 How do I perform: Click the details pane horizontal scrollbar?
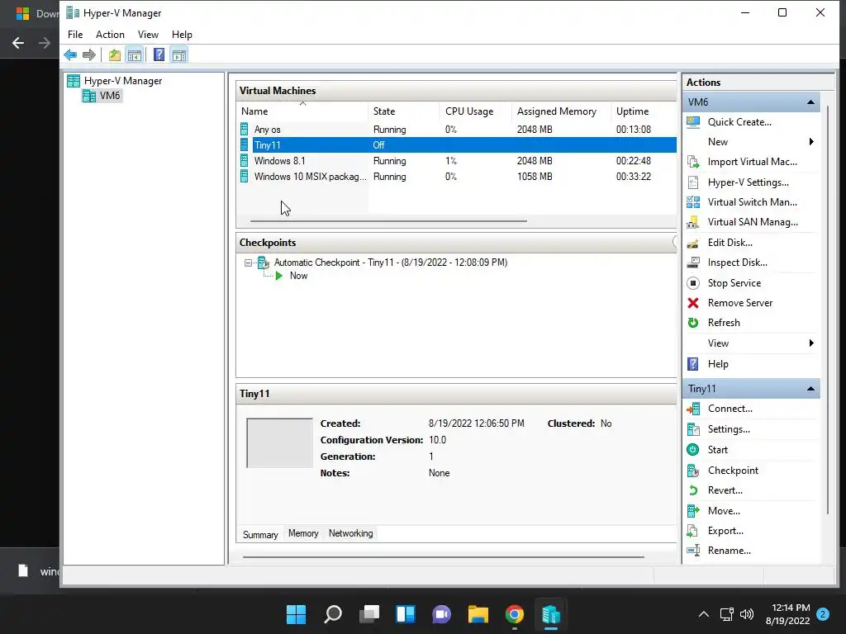(x=444, y=557)
